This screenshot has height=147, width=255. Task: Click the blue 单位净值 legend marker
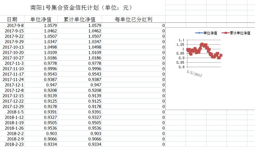[x=199, y=33]
